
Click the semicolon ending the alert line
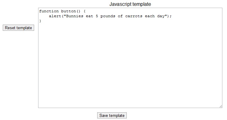coord(171,16)
